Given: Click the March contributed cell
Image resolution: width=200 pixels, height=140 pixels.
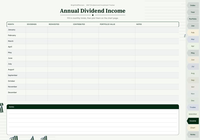Looking at the screenshot, I should click(x=85, y=41).
